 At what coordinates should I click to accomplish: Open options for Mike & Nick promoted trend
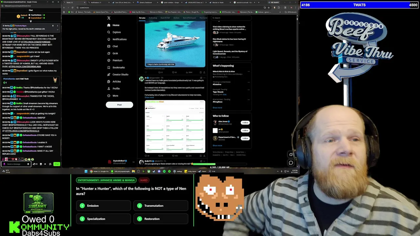tap(249, 71)
